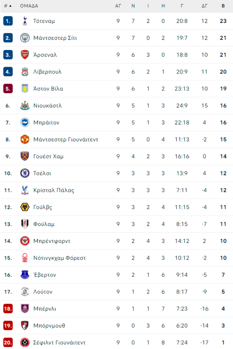This screenshot has width=233, height=349.
Task: Open the Άστον Βίλα team link
Action: coord(48,89)
